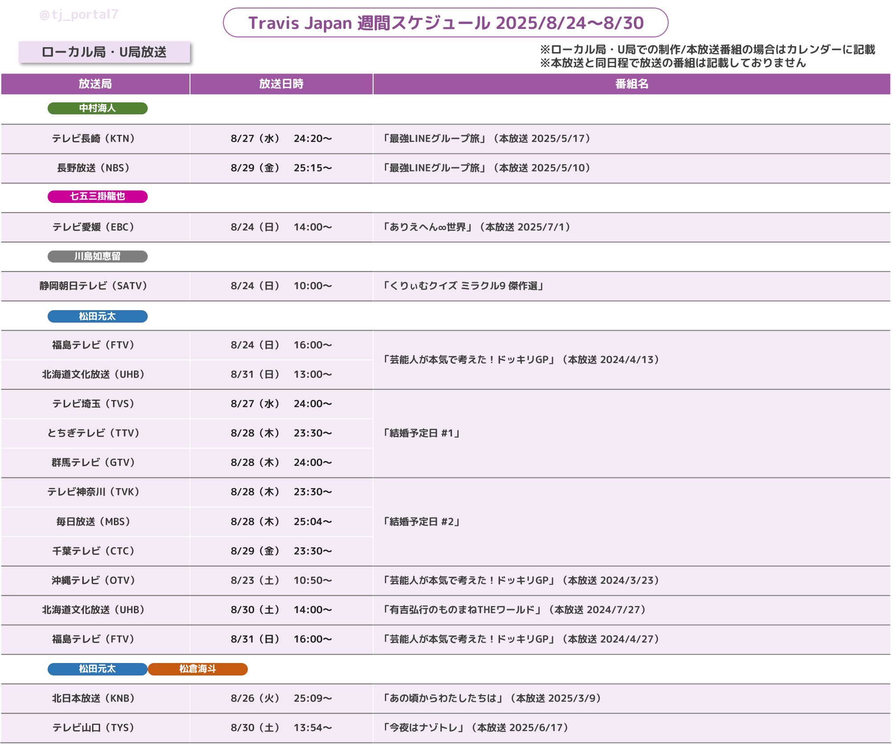This screenshot has height=744, width=892.
Task: Click the @tj_portal7 watermark handle
Action: [79, 15]
